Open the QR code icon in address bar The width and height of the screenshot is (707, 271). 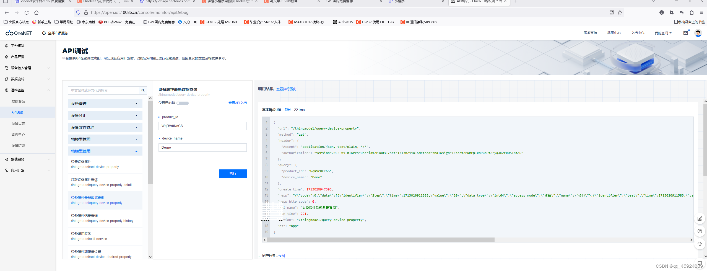point(612,12)
